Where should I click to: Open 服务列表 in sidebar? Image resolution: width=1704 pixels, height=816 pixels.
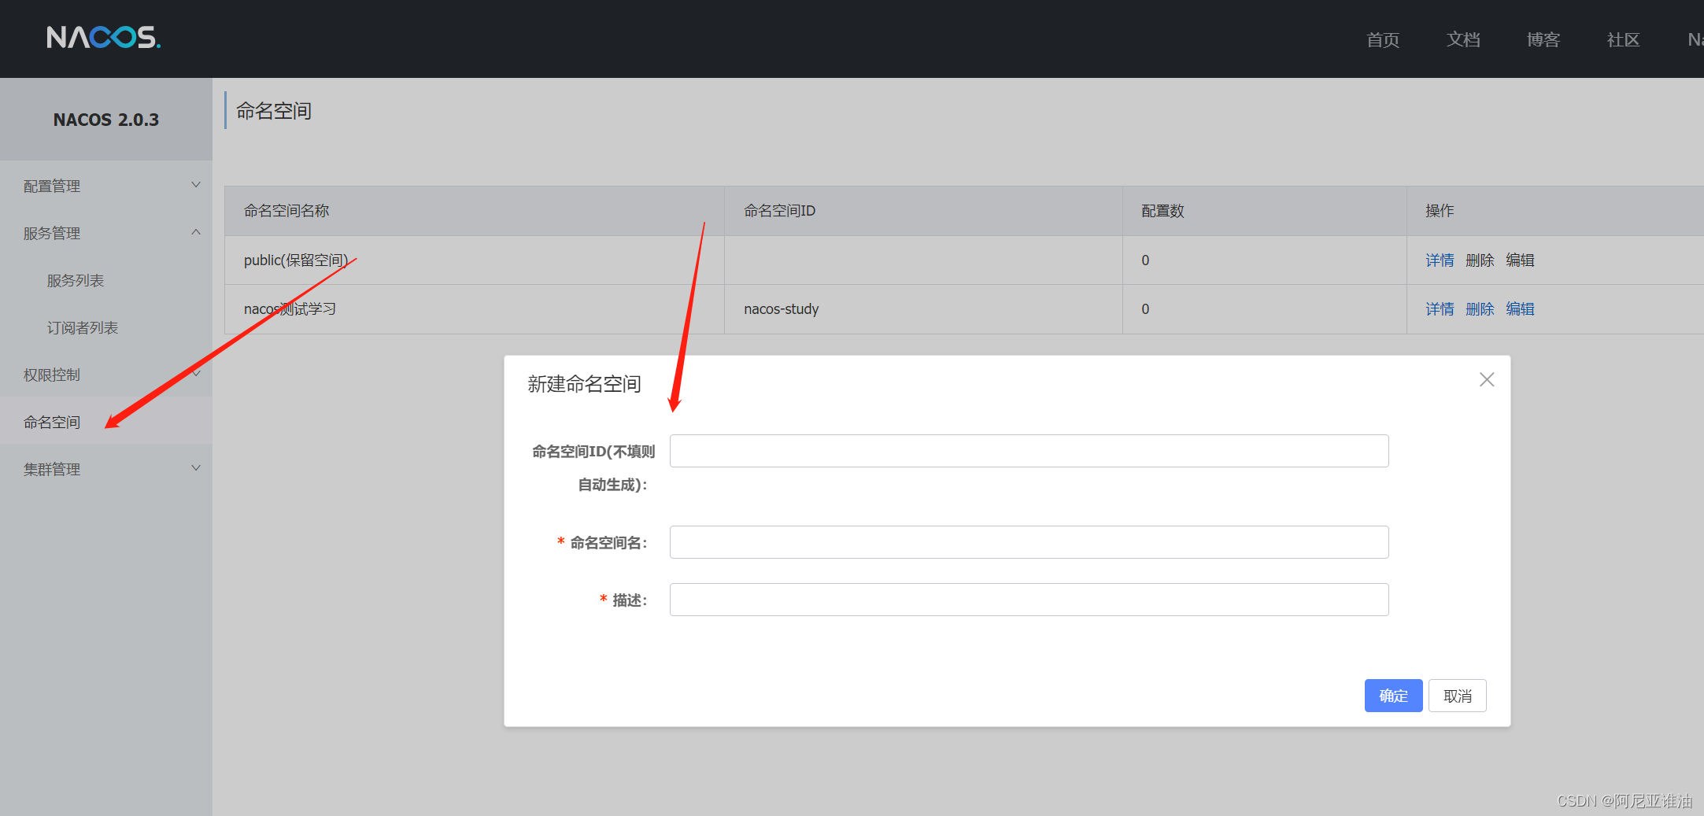point(76,281)
